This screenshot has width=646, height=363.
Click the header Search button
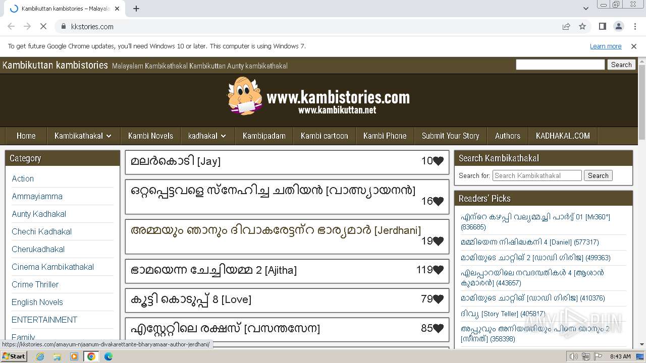(621, 65)
